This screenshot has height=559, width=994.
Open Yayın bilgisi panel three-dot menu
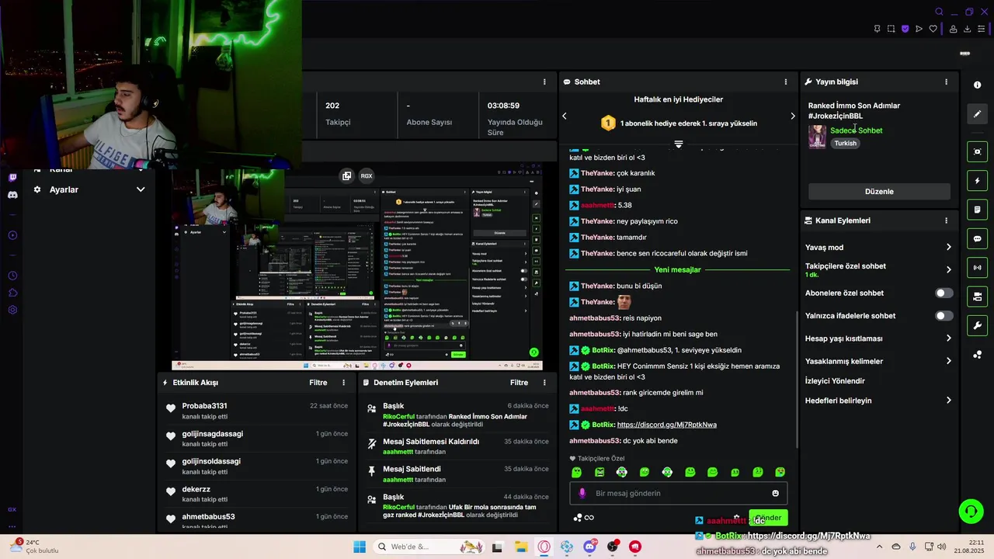(x=946, y=82)
